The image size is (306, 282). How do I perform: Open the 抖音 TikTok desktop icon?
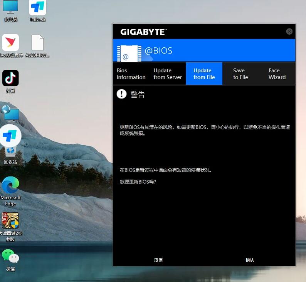[x=10, y=78]
